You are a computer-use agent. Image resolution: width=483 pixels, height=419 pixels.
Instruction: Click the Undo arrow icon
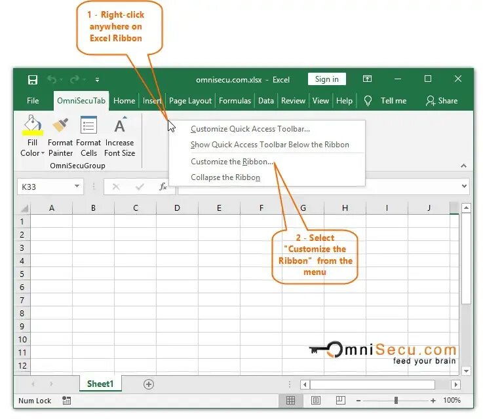point(51,80)
